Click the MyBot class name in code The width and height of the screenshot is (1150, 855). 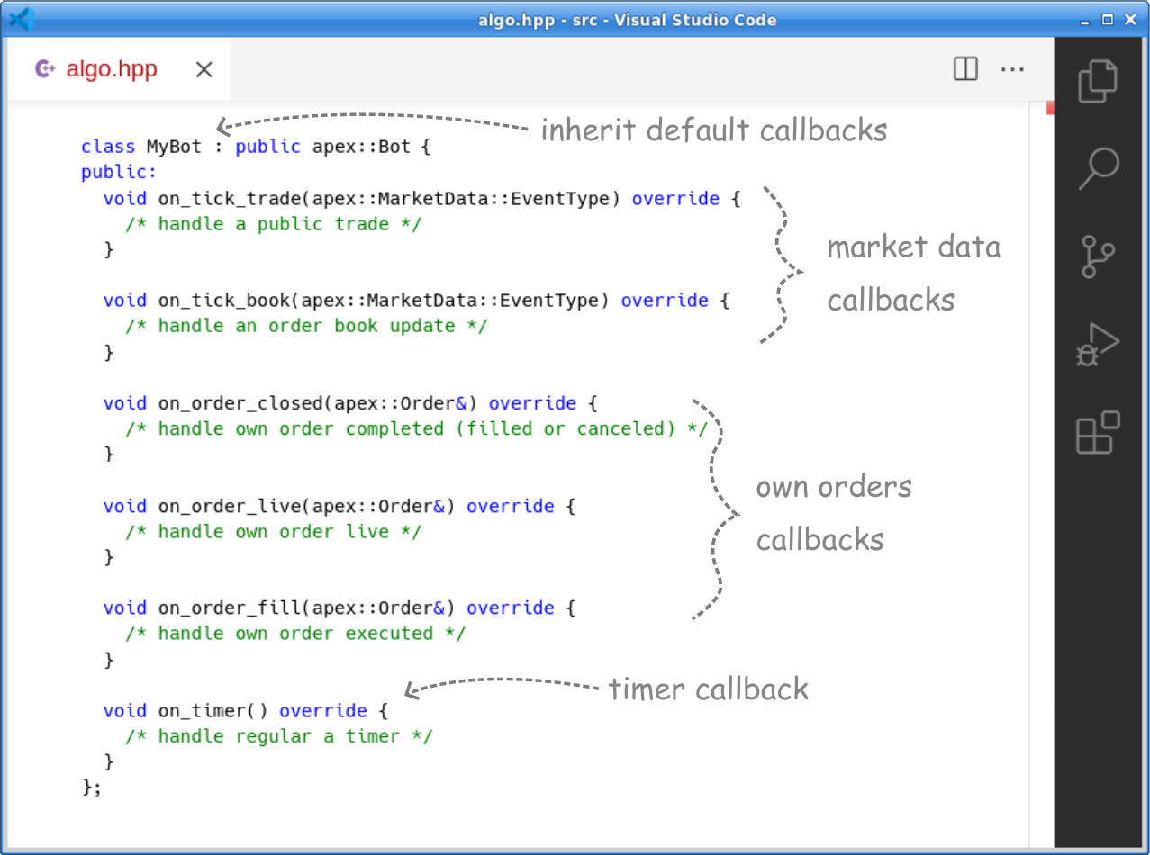tap(175, 147)
